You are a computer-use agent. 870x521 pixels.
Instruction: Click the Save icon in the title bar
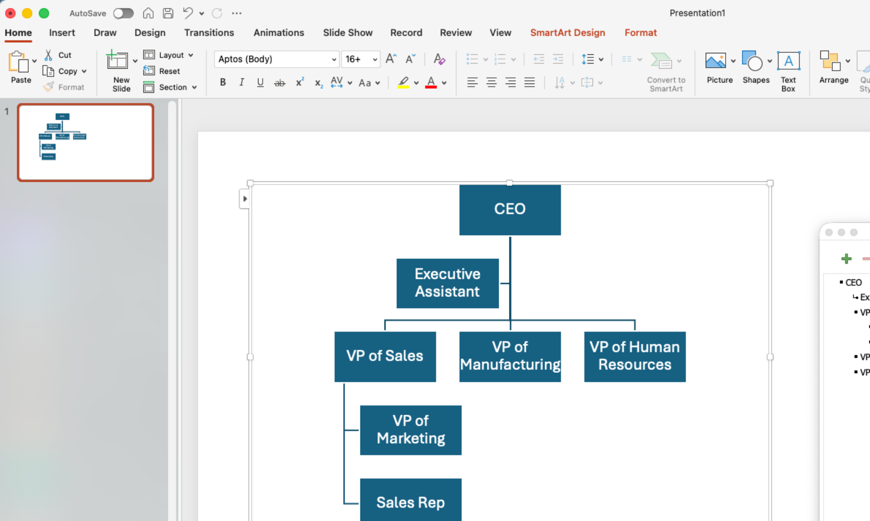(168, 13)
